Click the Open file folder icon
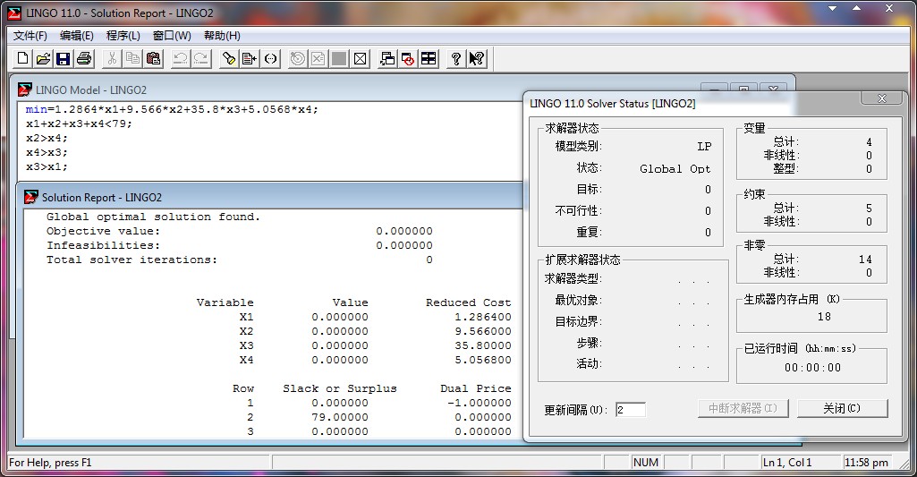Screen dimensions: 917x477 click(x=43, y=58)
